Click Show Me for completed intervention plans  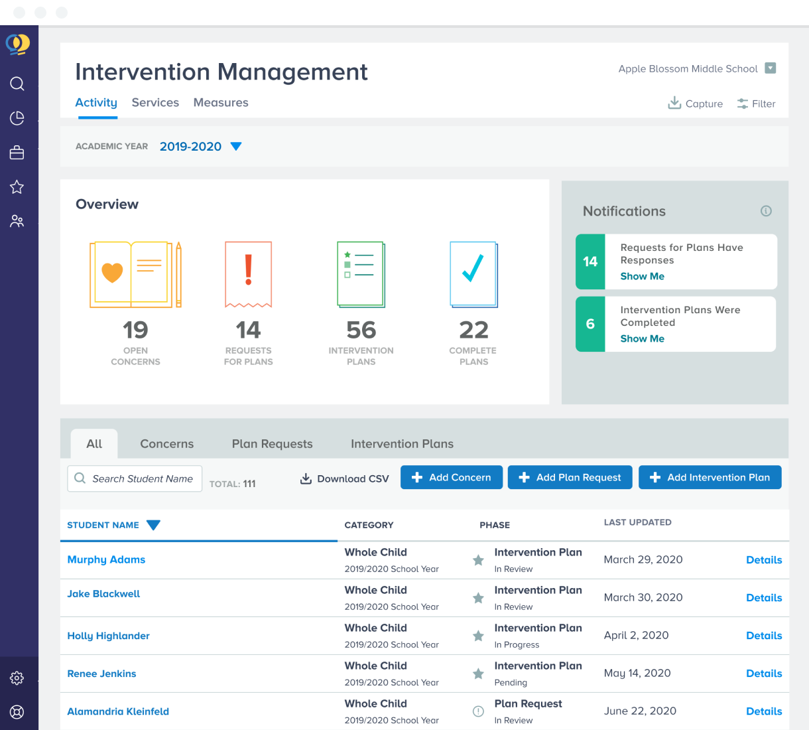(x=642, y=338)
